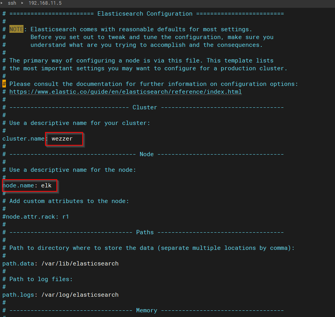Click the 'node.name: elk' line
335x317 pixels.
pyautogui.click(x=27, y=185)
